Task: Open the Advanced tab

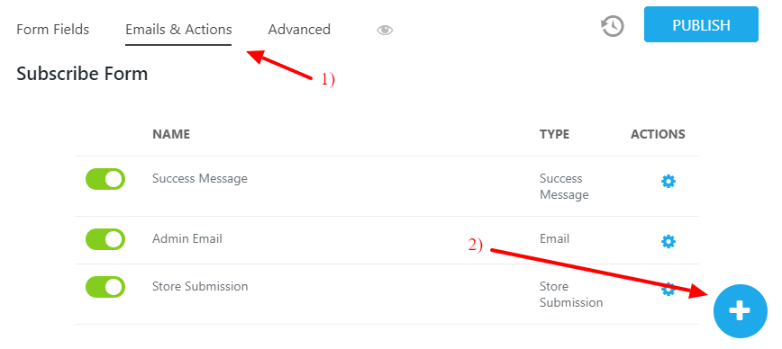Action: pyautogui.click(x=299, y=30)
